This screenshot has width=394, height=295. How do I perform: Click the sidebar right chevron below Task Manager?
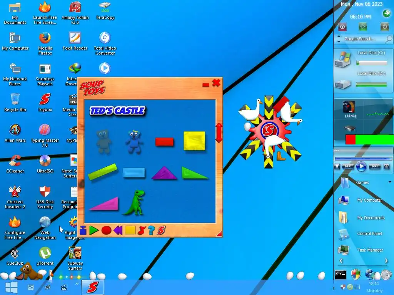pos(386,261)
